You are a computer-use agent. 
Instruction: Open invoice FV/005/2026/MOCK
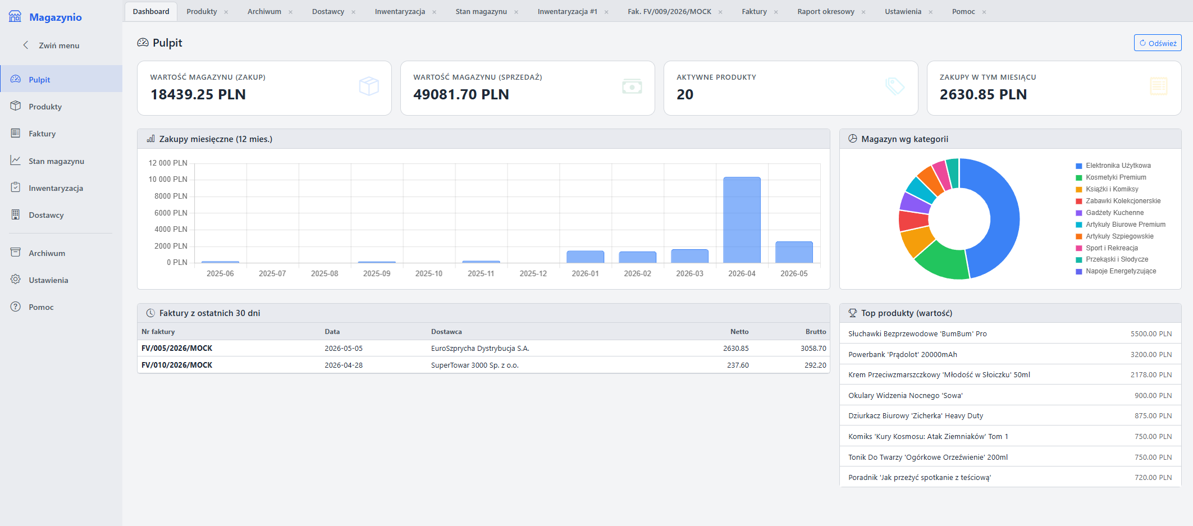coord(177,348)
